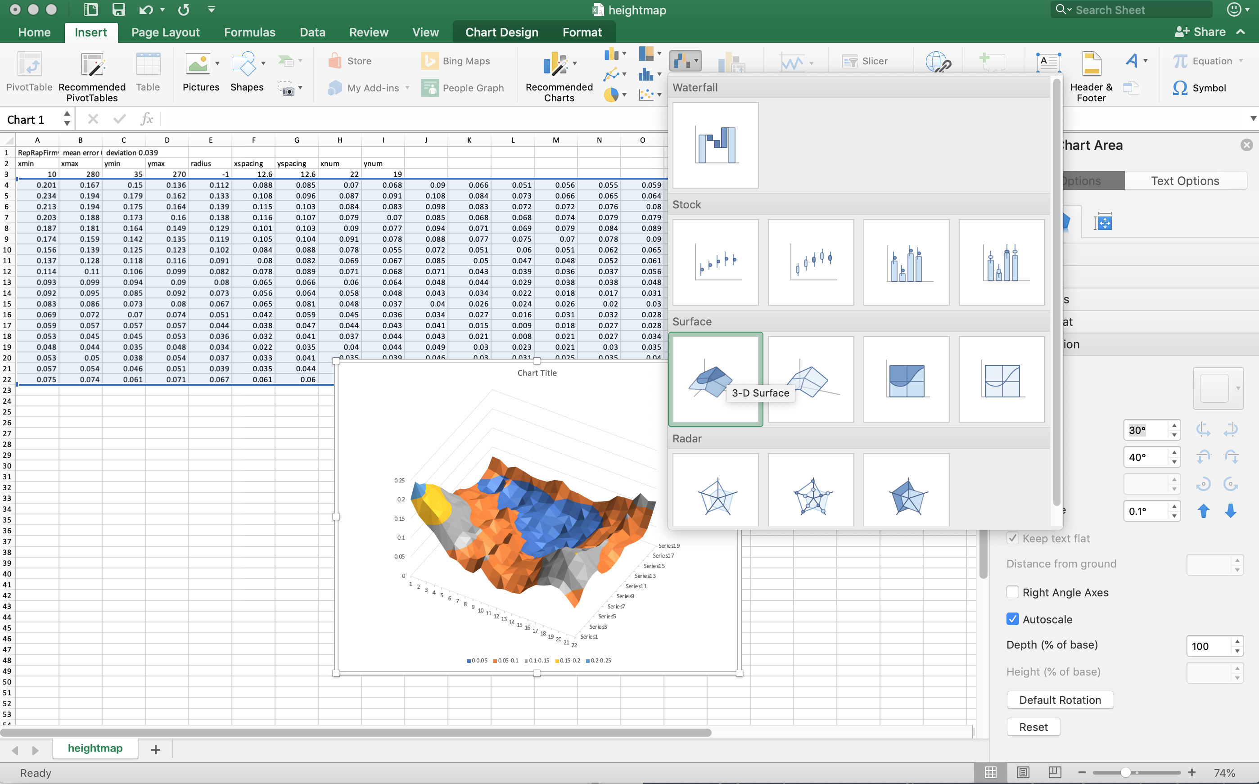Click the Redo icon in title bar

pos(184,10)
